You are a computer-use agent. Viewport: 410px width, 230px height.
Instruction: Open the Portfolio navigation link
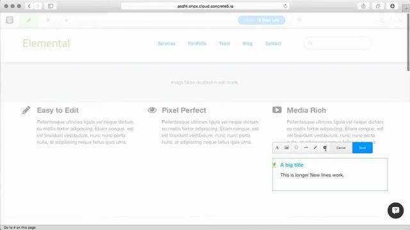click(x=197, y=43)
